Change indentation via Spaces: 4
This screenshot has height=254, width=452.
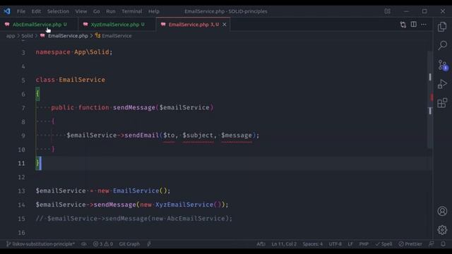[x=313, y=244]
